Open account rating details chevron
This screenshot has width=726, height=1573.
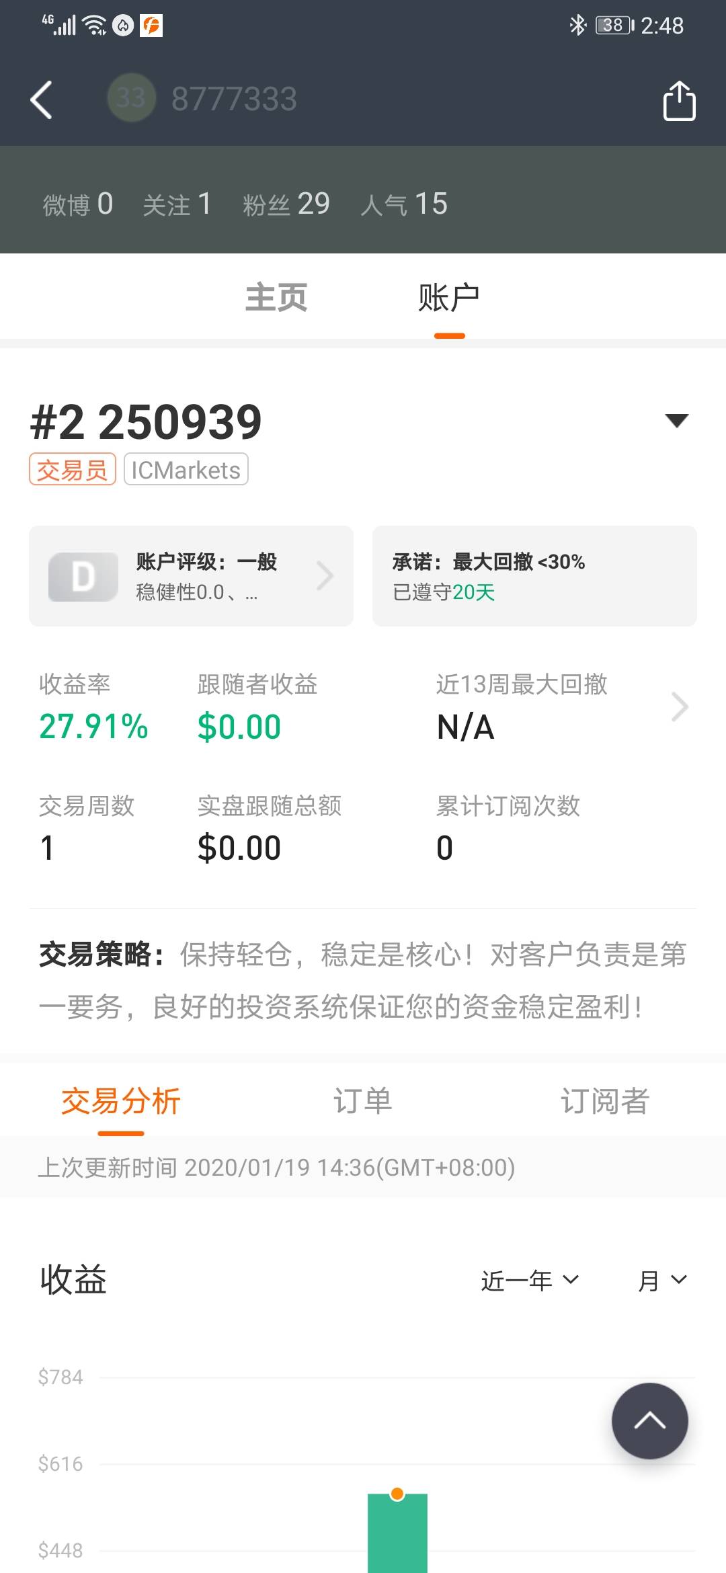(325, 576)
